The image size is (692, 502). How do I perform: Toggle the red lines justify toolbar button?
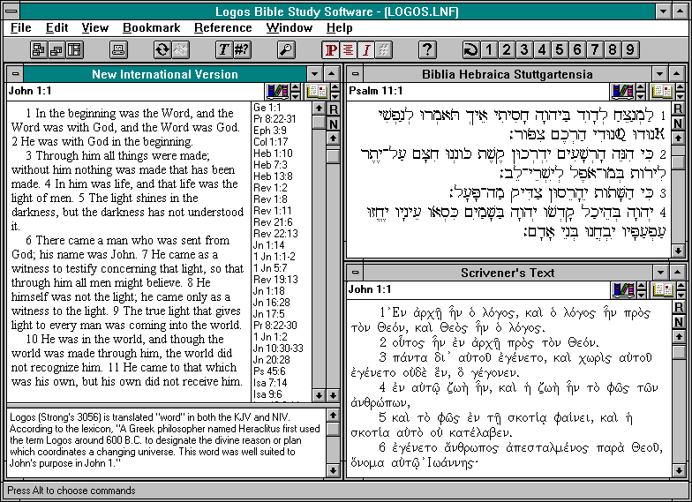(x=348, y=49)
